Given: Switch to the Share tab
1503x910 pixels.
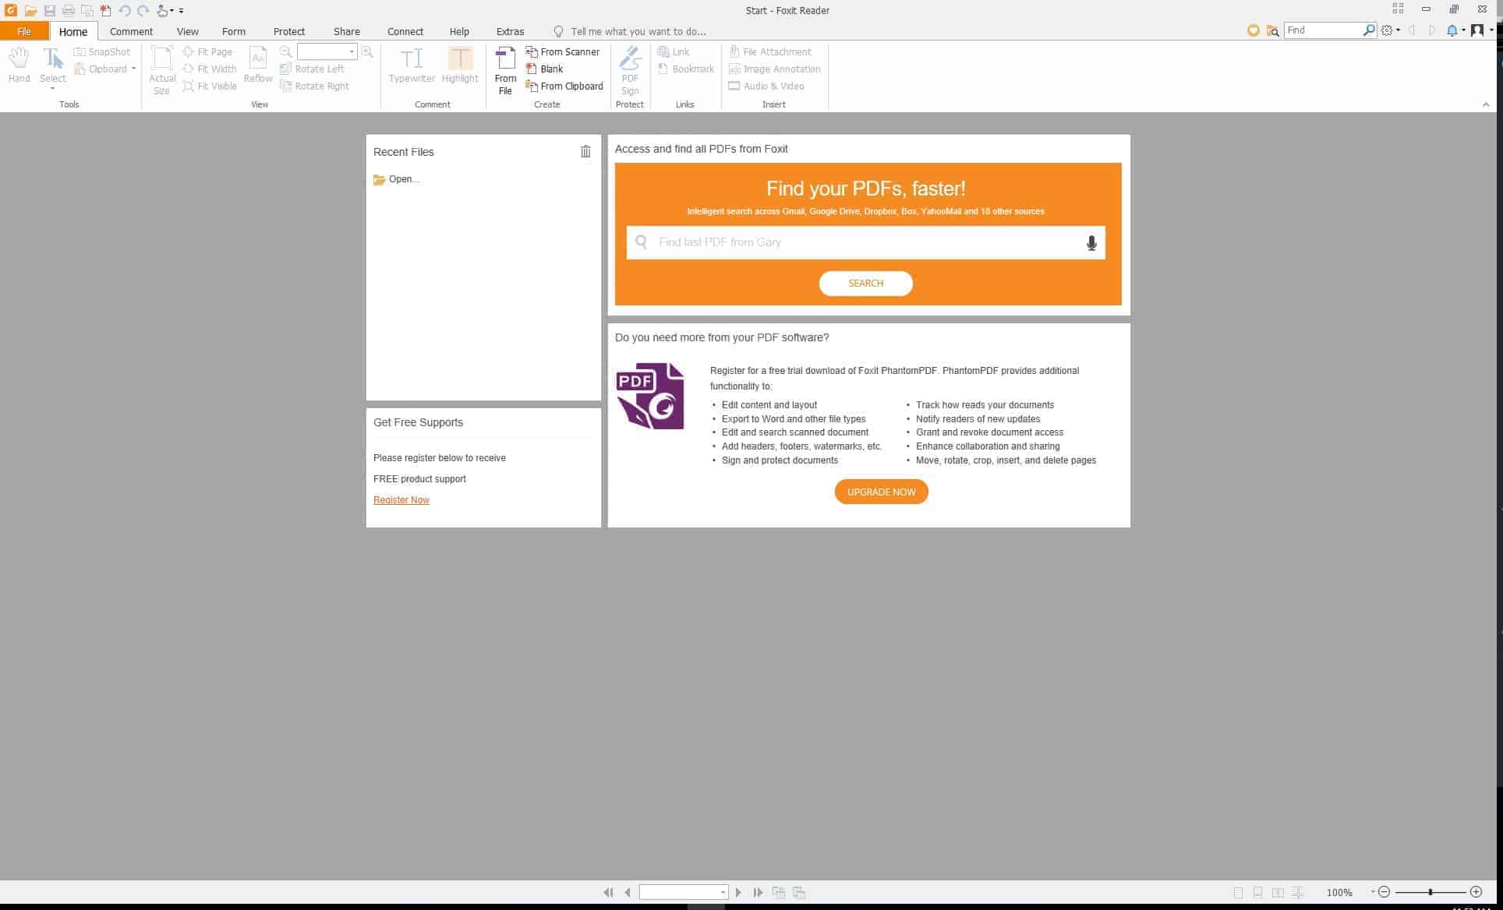Looking at the screenshot, I should point(346,31).
